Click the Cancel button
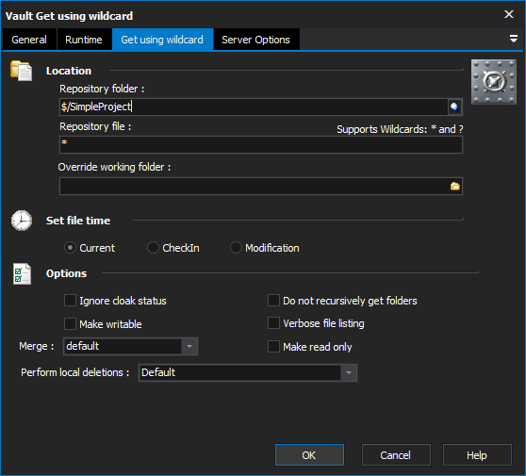526x476 pixels. 396,455
